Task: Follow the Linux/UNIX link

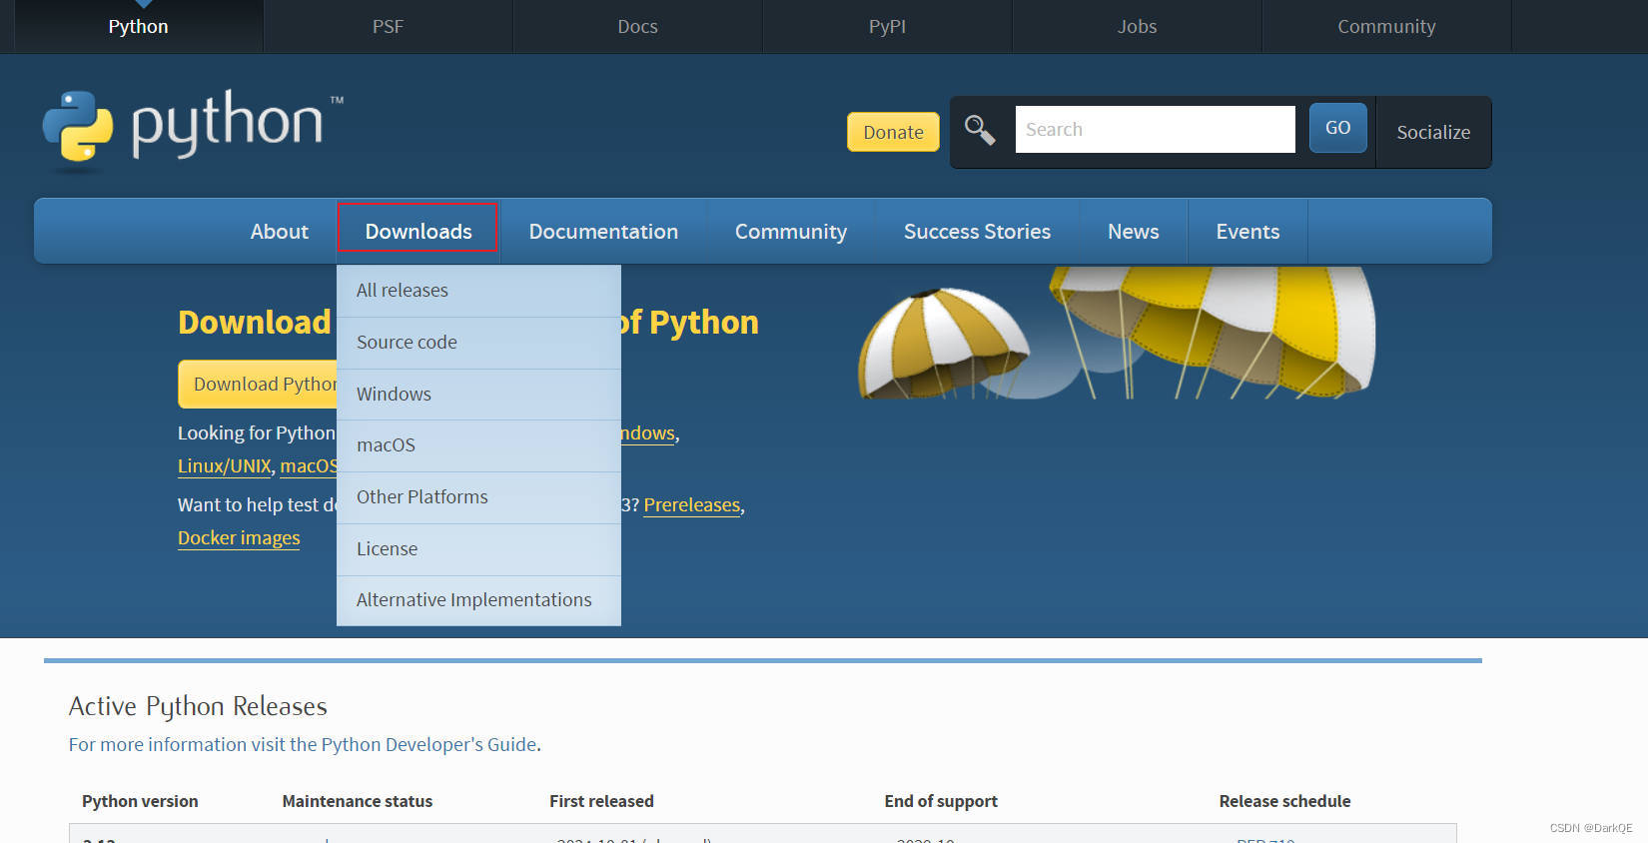Action: [x=224, y=465]
